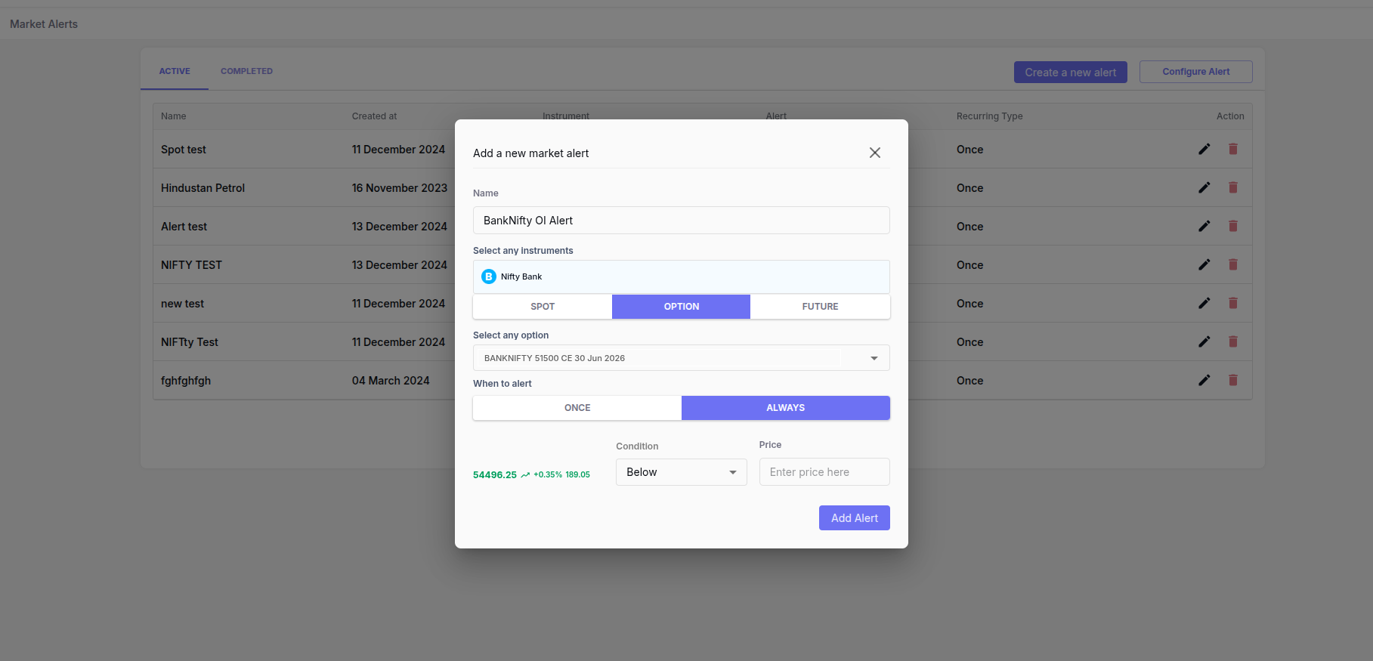Screen dimensions: 1373x661
Task: Click the Nifty Bank instrument selector
Action: pyautogui.click(x=682, y=276)
